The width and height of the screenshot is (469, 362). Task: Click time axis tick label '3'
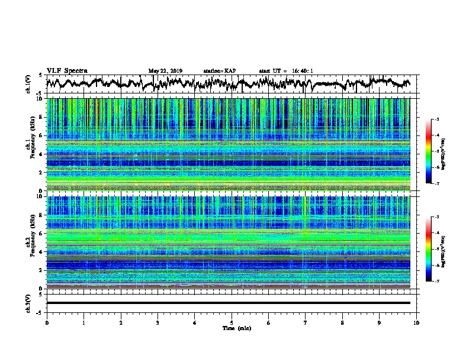(x=158, y=322)
